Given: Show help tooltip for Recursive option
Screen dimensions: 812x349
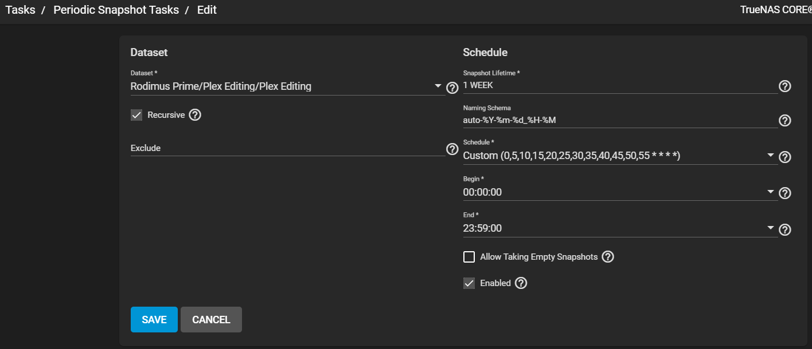Looking at the screenshot, I should [195, 115].
